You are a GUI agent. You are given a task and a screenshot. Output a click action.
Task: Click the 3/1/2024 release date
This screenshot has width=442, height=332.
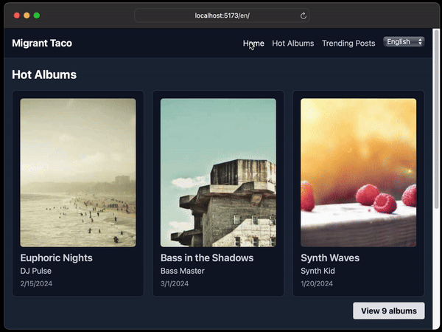coord(175,284)
